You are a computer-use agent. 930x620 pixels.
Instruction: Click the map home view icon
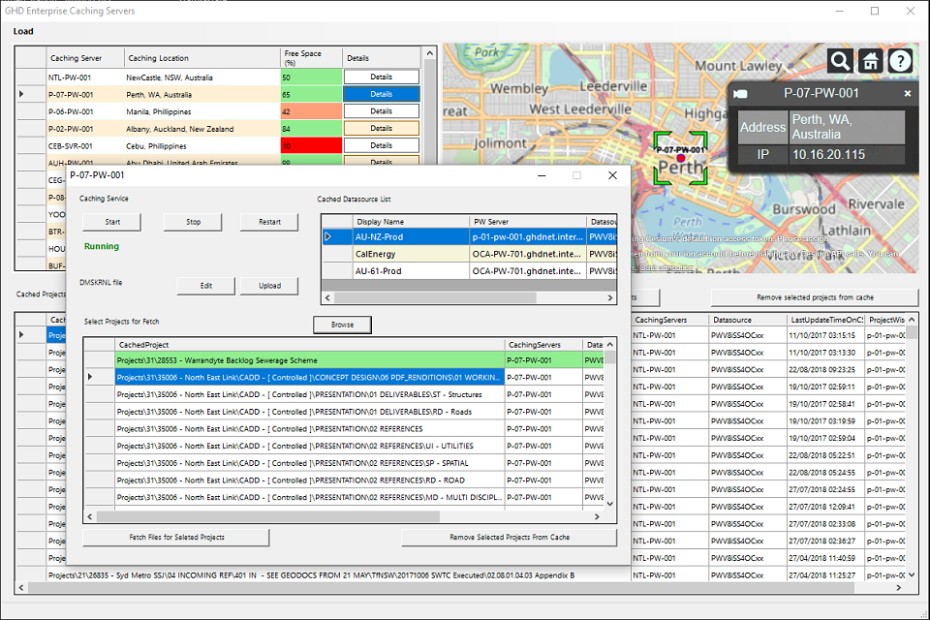click(870, 61)
